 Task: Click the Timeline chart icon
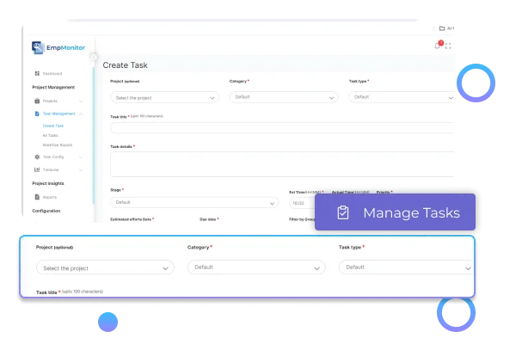pos(37,169)
